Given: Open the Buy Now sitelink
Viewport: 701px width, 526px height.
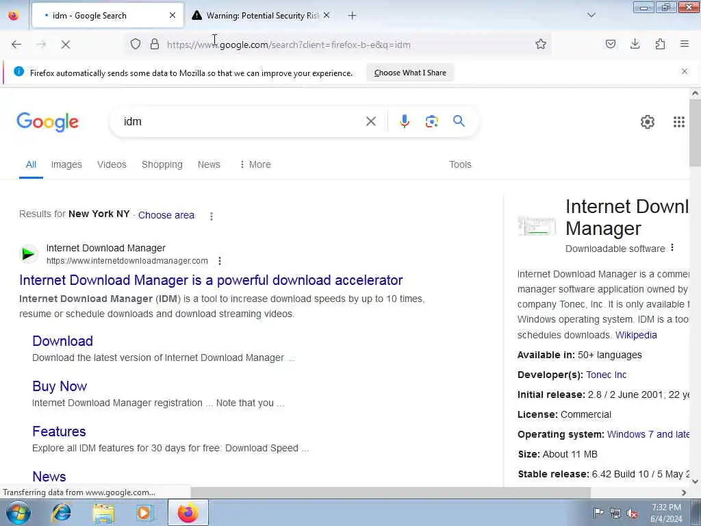Looking at the screenshot, I should [x=60, y=386].
